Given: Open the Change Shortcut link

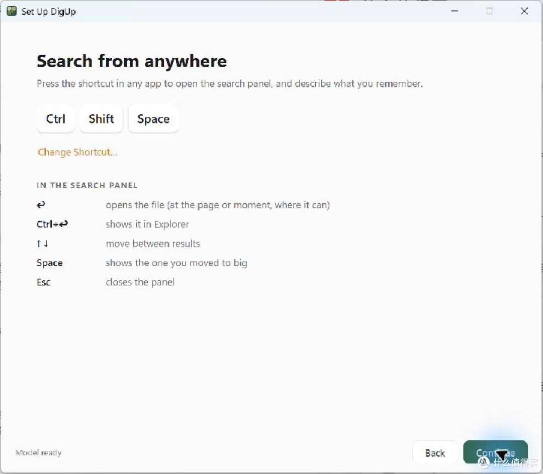Looking at the screenshot, I should 77,152.
